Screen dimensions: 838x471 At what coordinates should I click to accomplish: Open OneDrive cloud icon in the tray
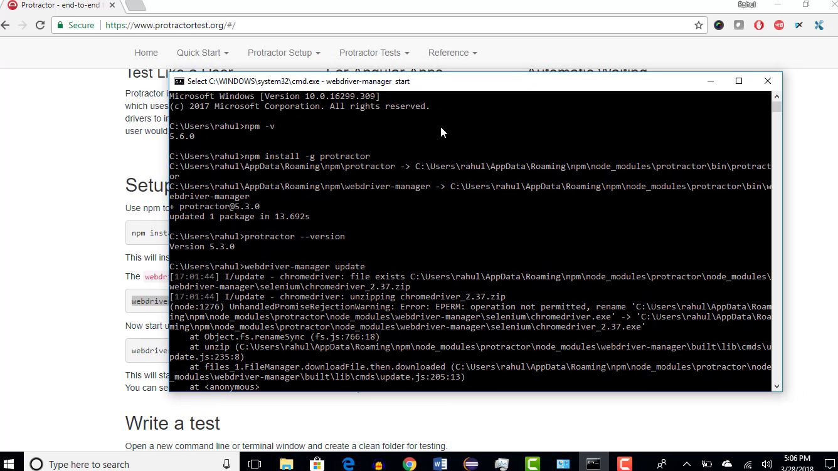pyautogui.click(x=727, y=464)
